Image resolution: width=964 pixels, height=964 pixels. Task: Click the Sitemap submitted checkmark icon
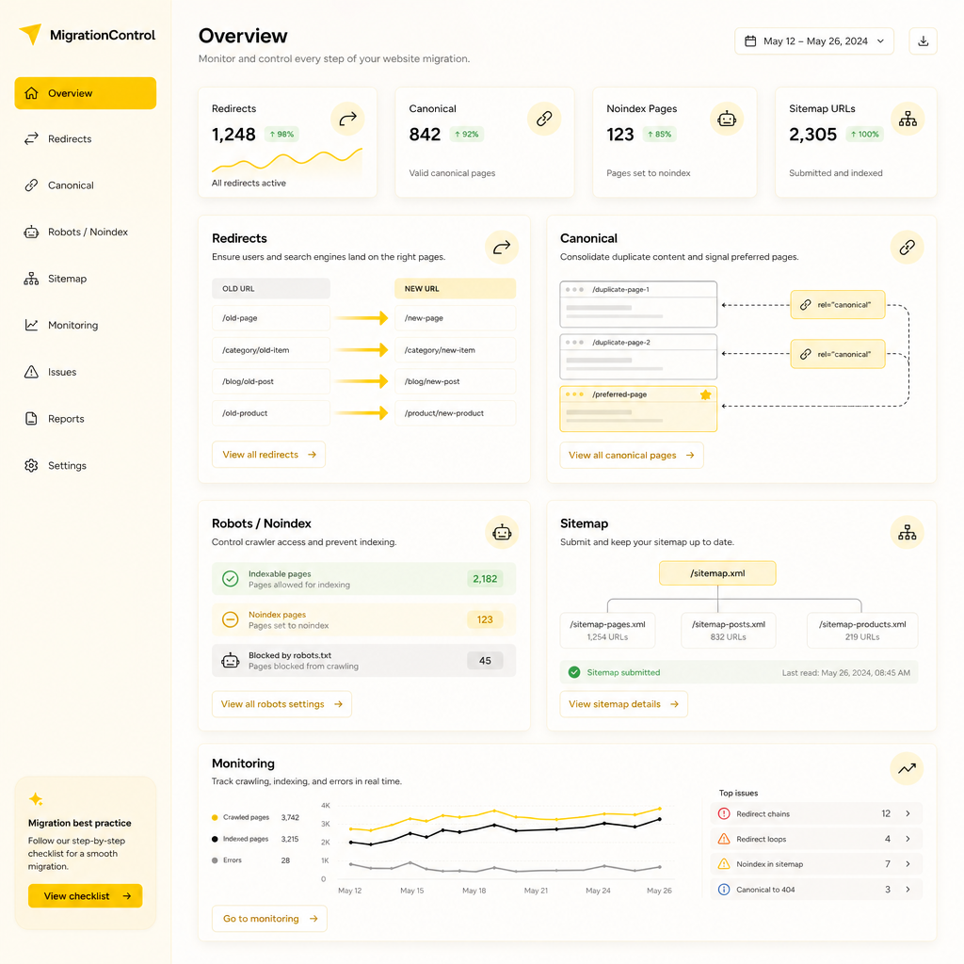[574, 672]
